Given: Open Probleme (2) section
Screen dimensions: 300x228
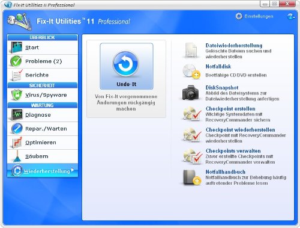Looking at the screenshot, I should [43, 61].
